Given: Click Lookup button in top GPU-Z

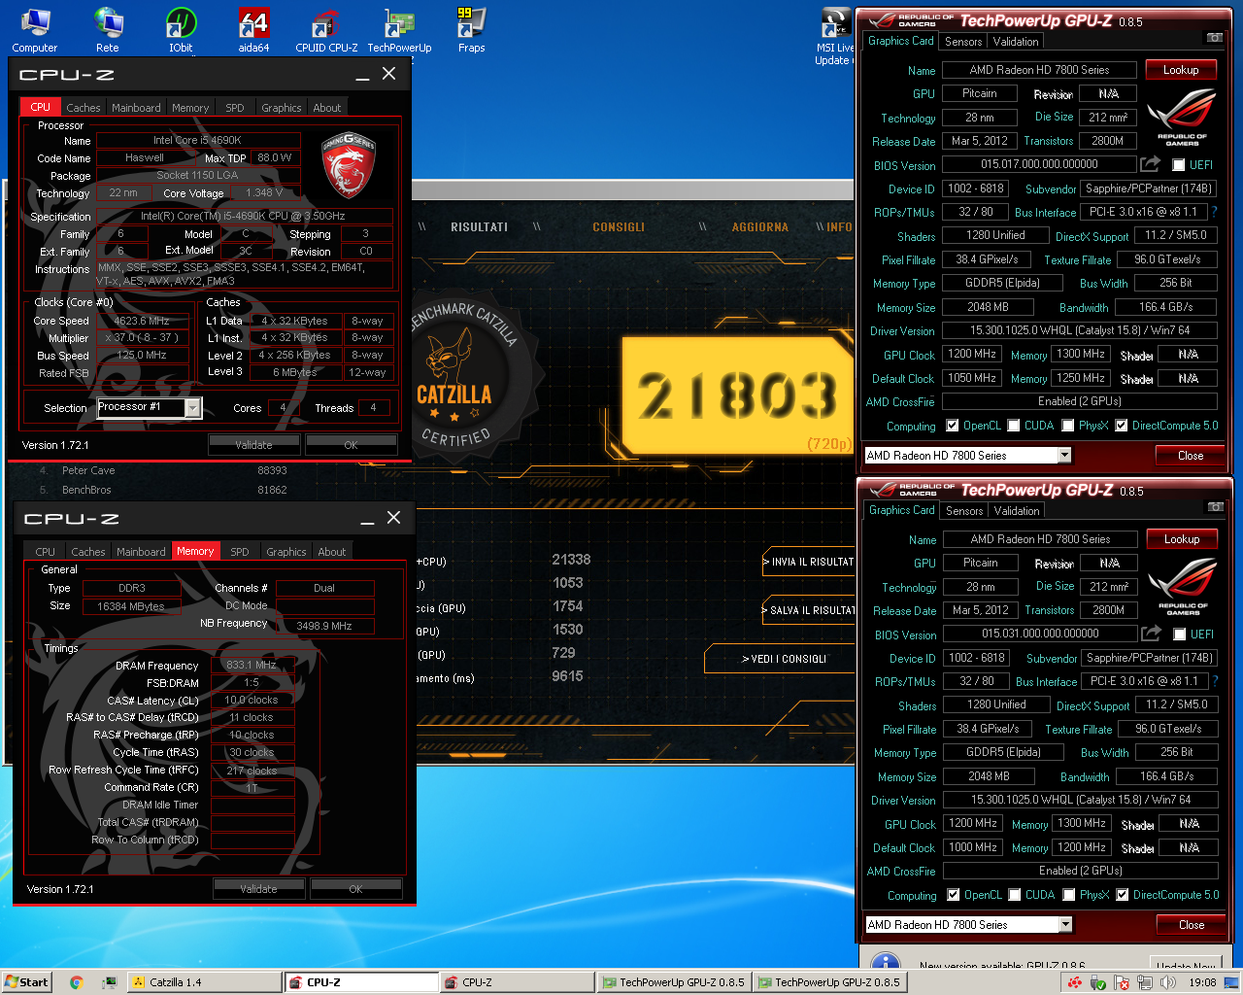Looking at the screenshot, I should click(x=1181, y=70).
